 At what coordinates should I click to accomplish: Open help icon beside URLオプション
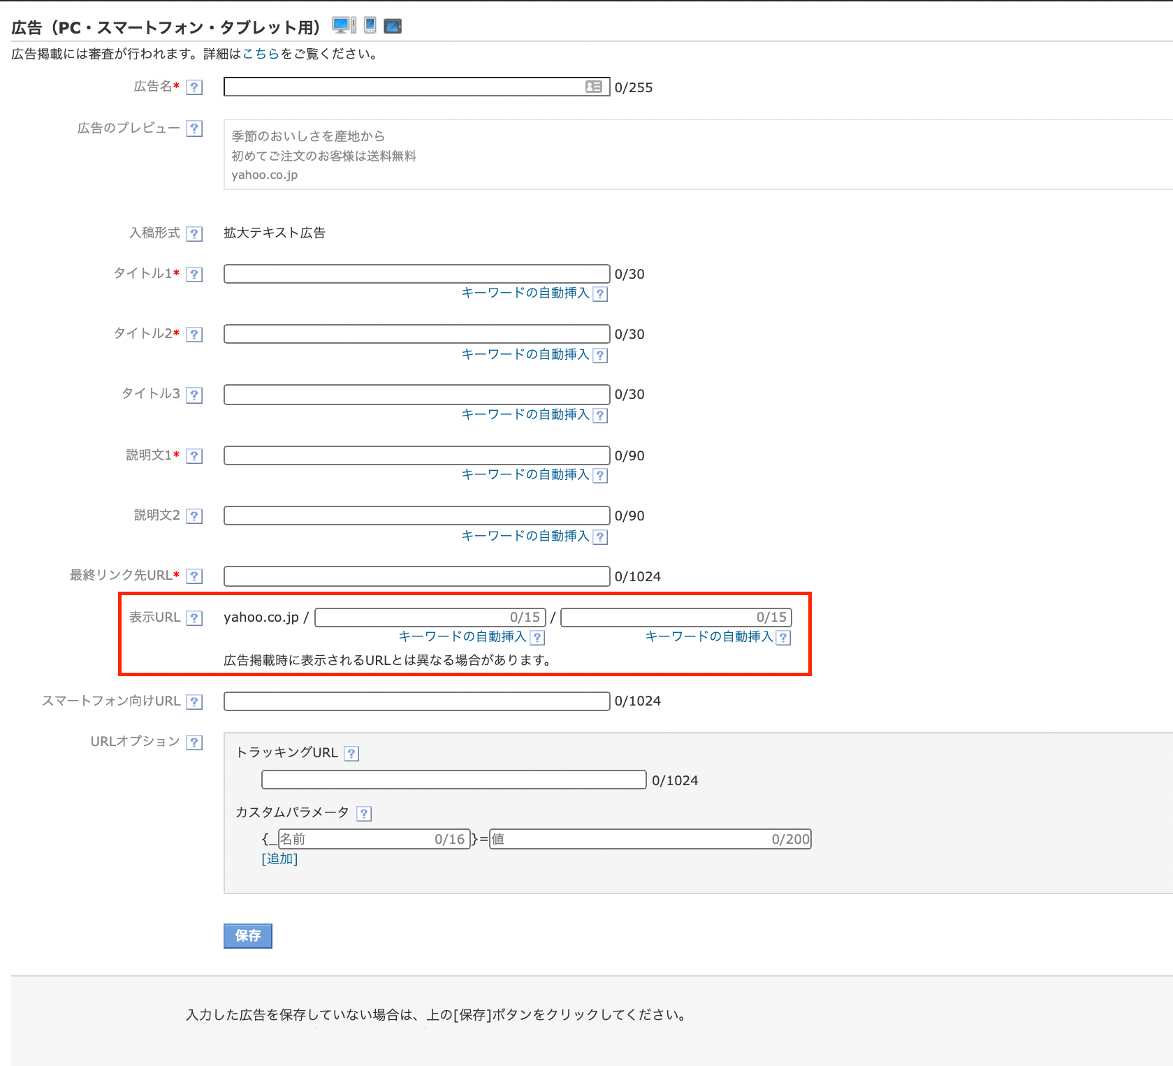(195, 742)
